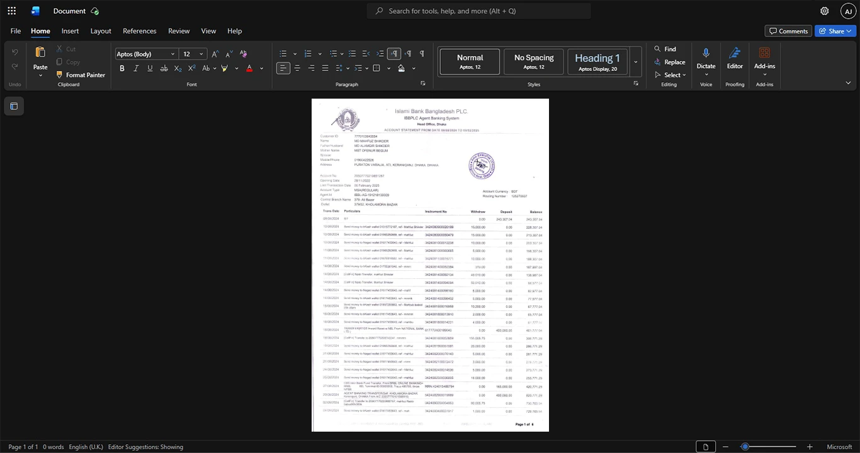This screenshot has width=860, height=453.
Task: Collapse the ribbon with chevron
Action: pos(848,83)
